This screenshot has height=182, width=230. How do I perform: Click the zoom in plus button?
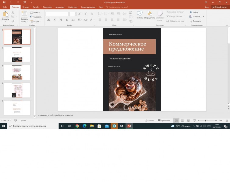(x=216, y=121)
